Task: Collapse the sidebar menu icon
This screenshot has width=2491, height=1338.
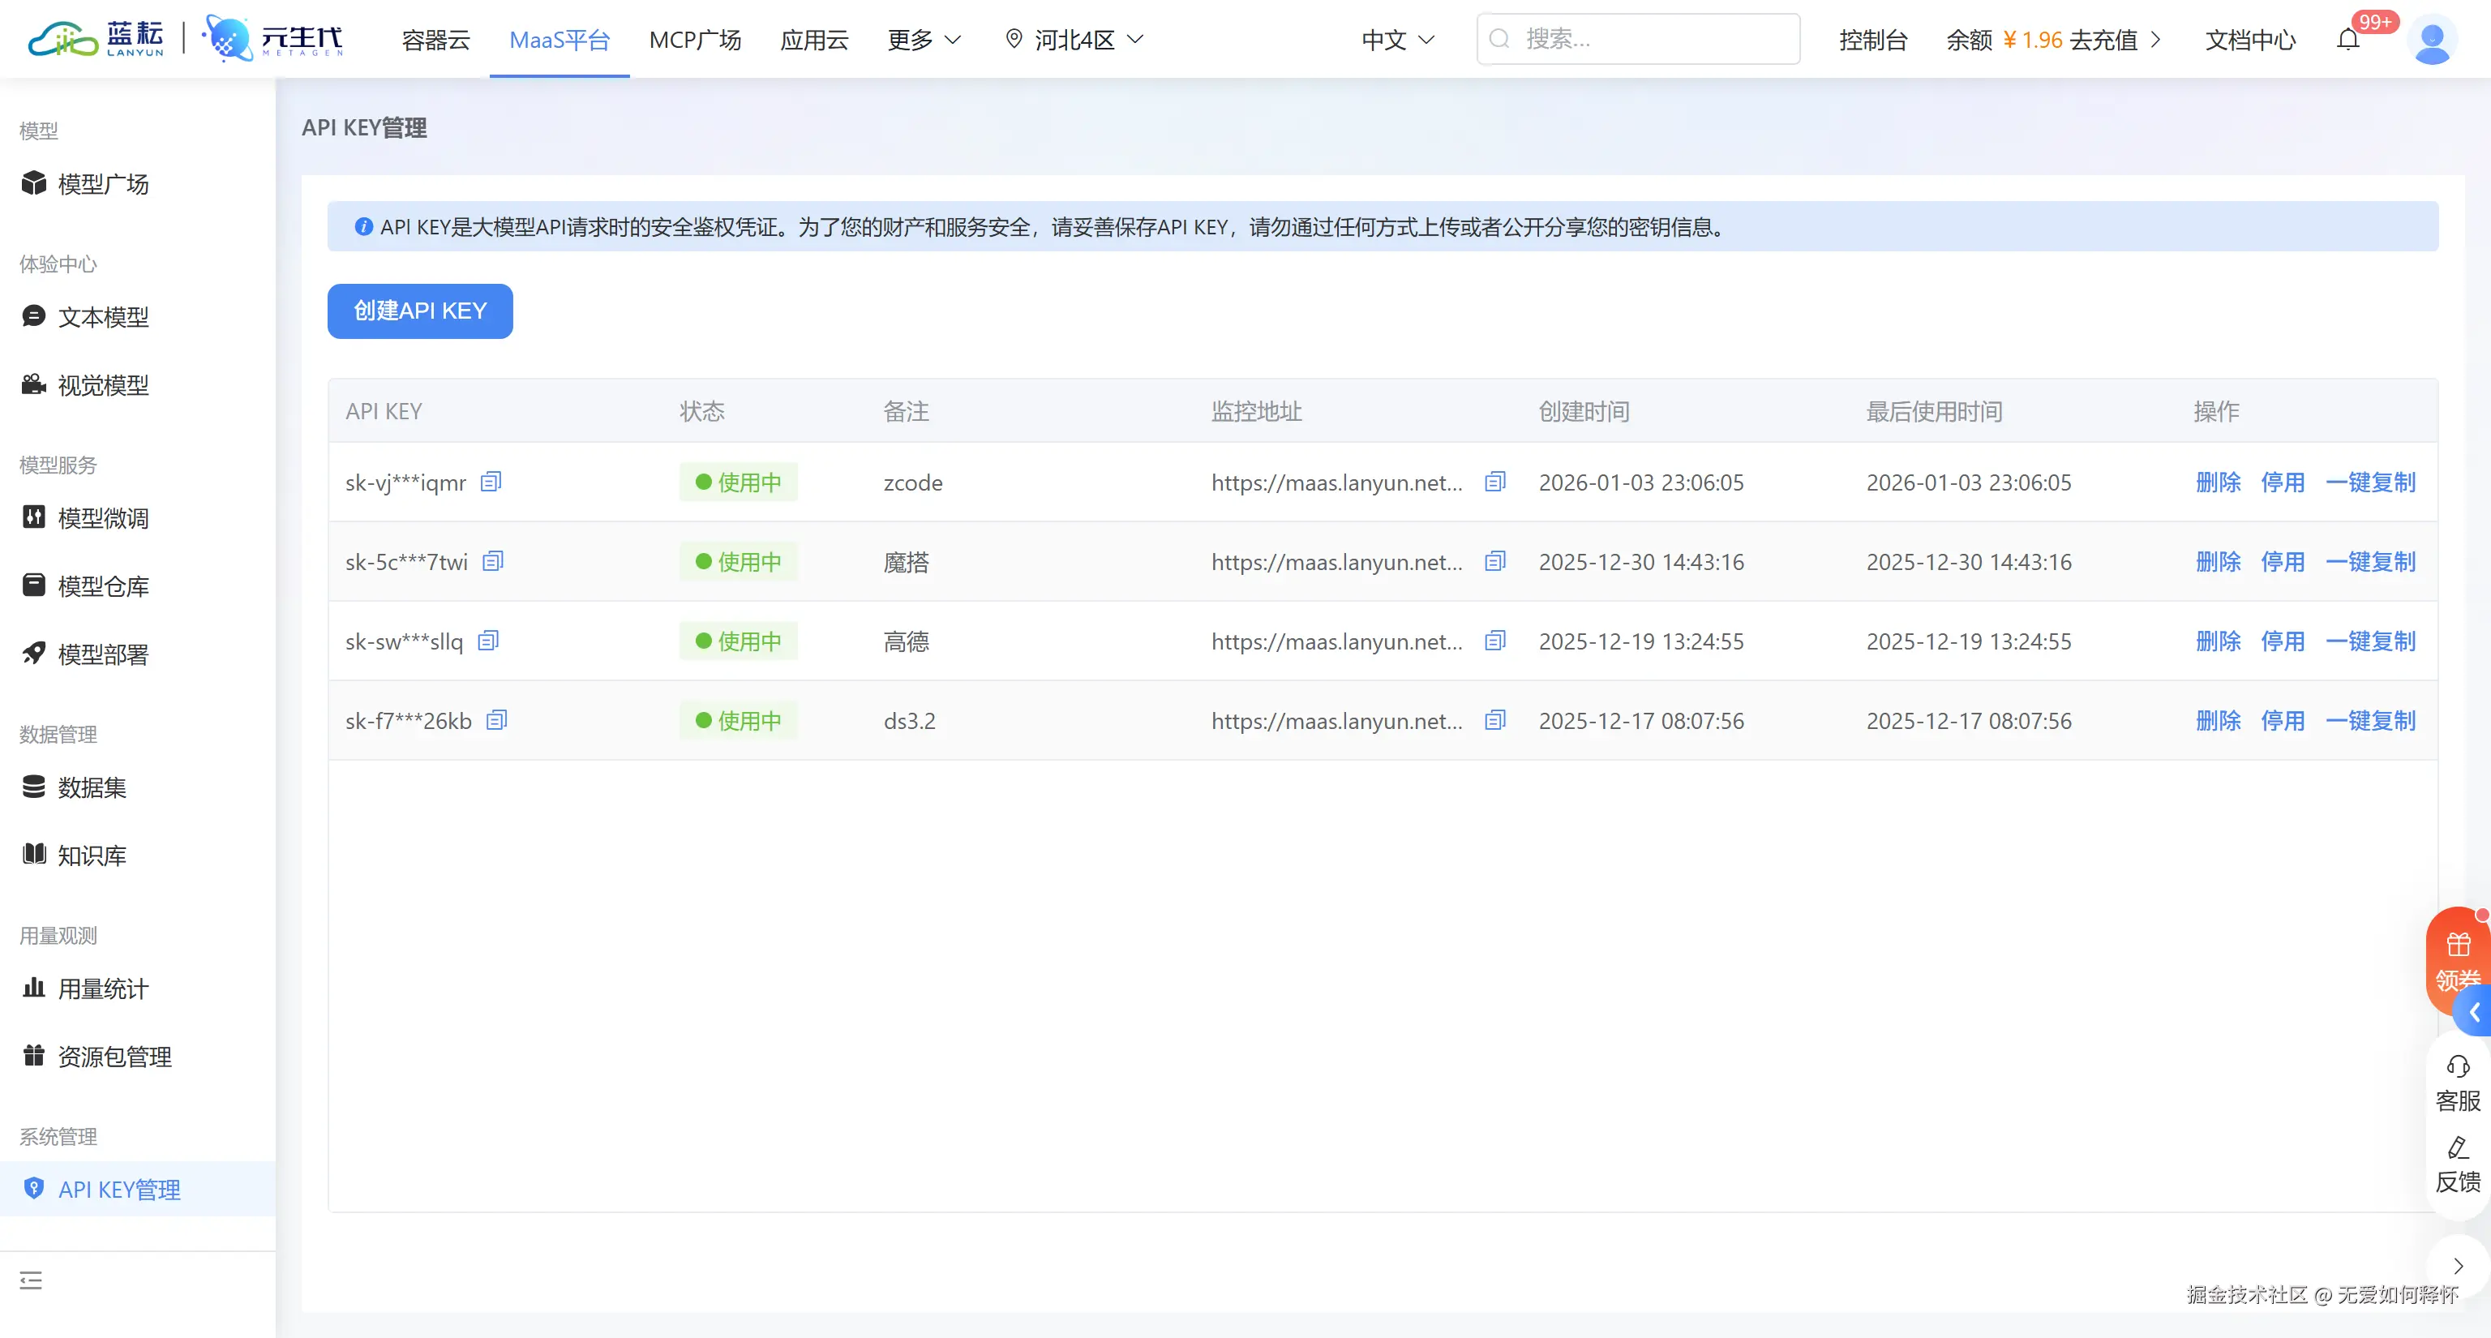Action: pyautogui.click(x=31, y=1281)
